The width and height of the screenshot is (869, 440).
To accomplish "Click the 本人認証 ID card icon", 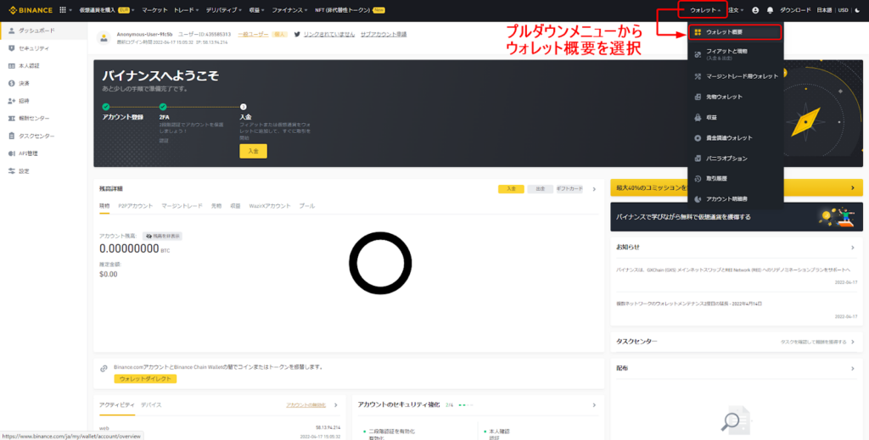I will 12,66.
